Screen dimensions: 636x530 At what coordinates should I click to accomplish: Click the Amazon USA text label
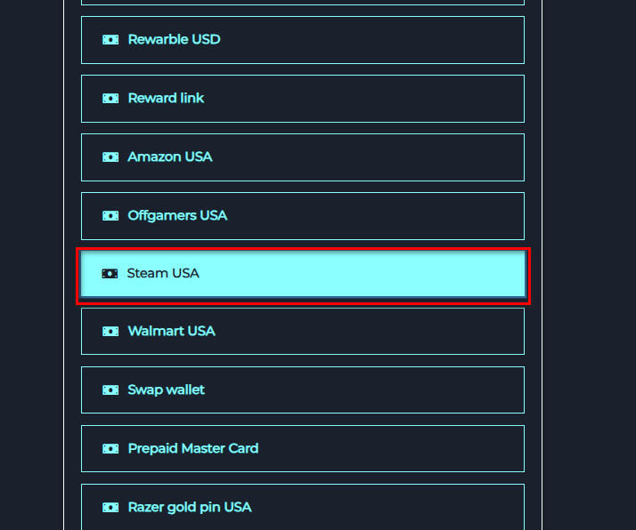pos(170,157)
